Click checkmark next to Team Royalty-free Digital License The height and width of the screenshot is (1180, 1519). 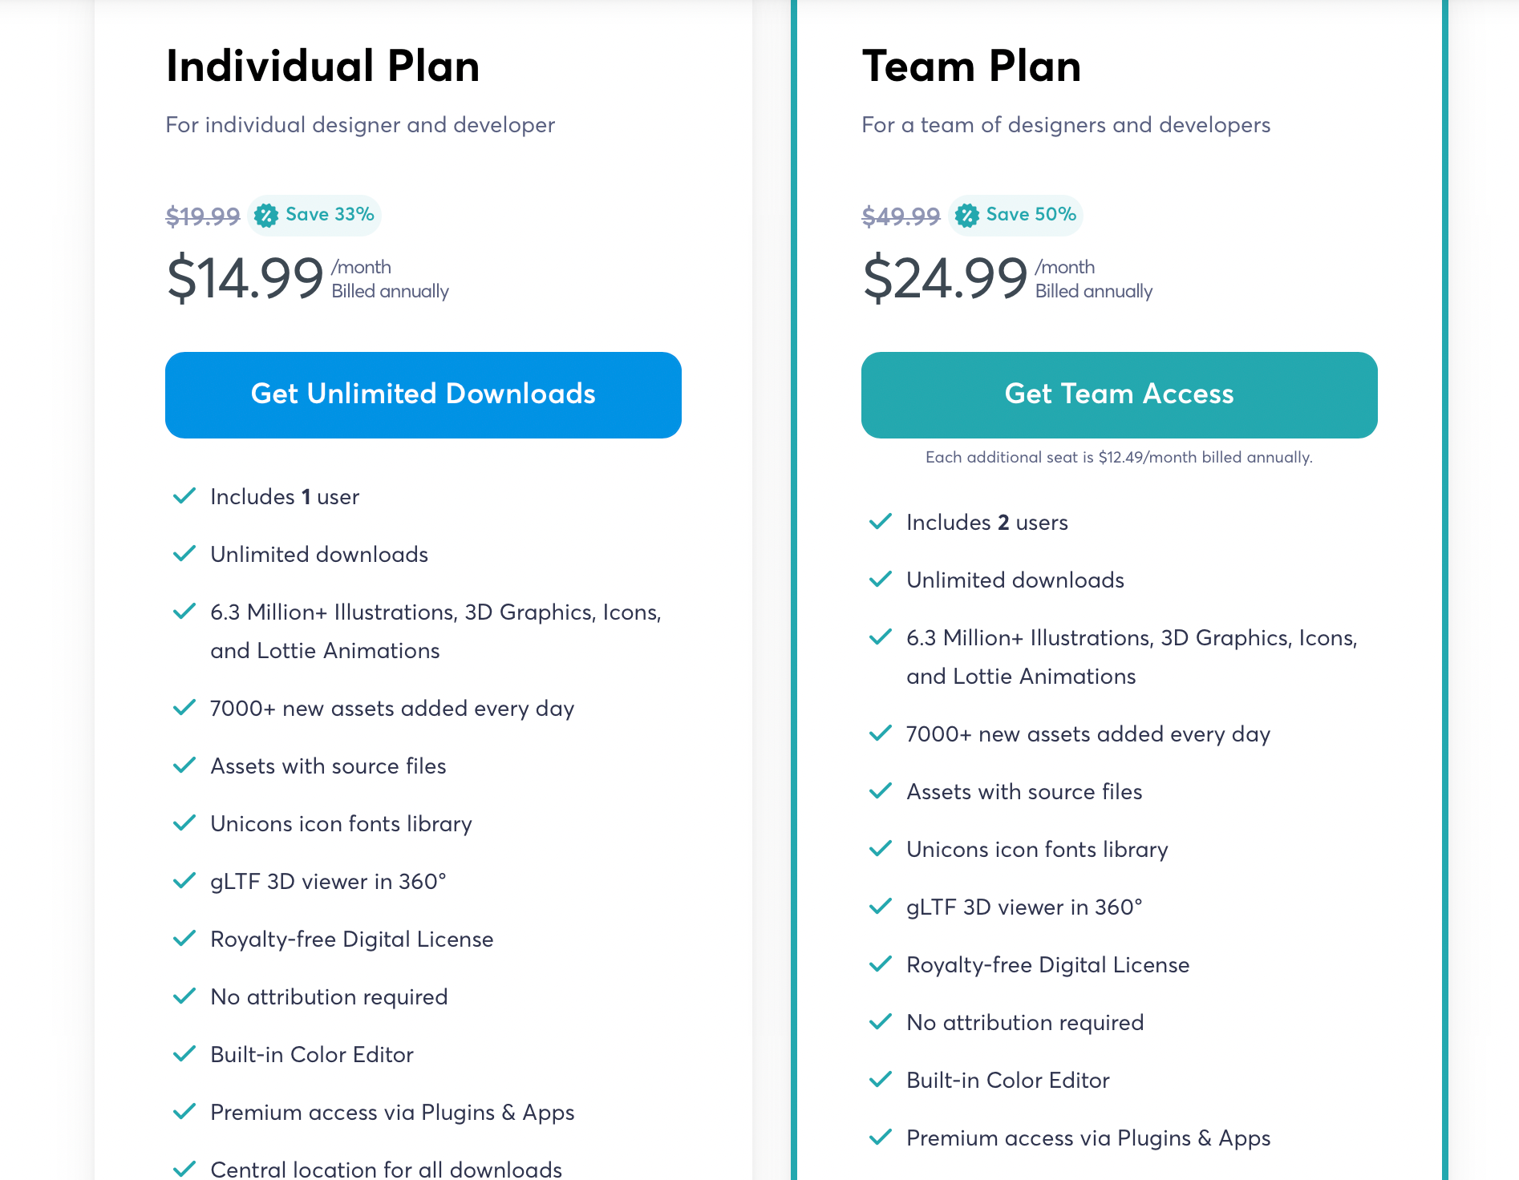coord(881,964)
